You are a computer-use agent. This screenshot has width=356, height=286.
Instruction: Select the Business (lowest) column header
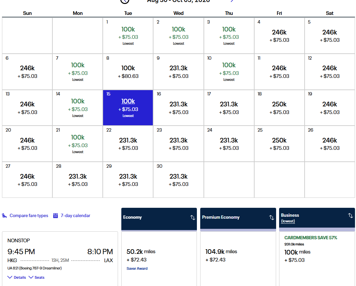pyautogui.click(x=290, y=218)
